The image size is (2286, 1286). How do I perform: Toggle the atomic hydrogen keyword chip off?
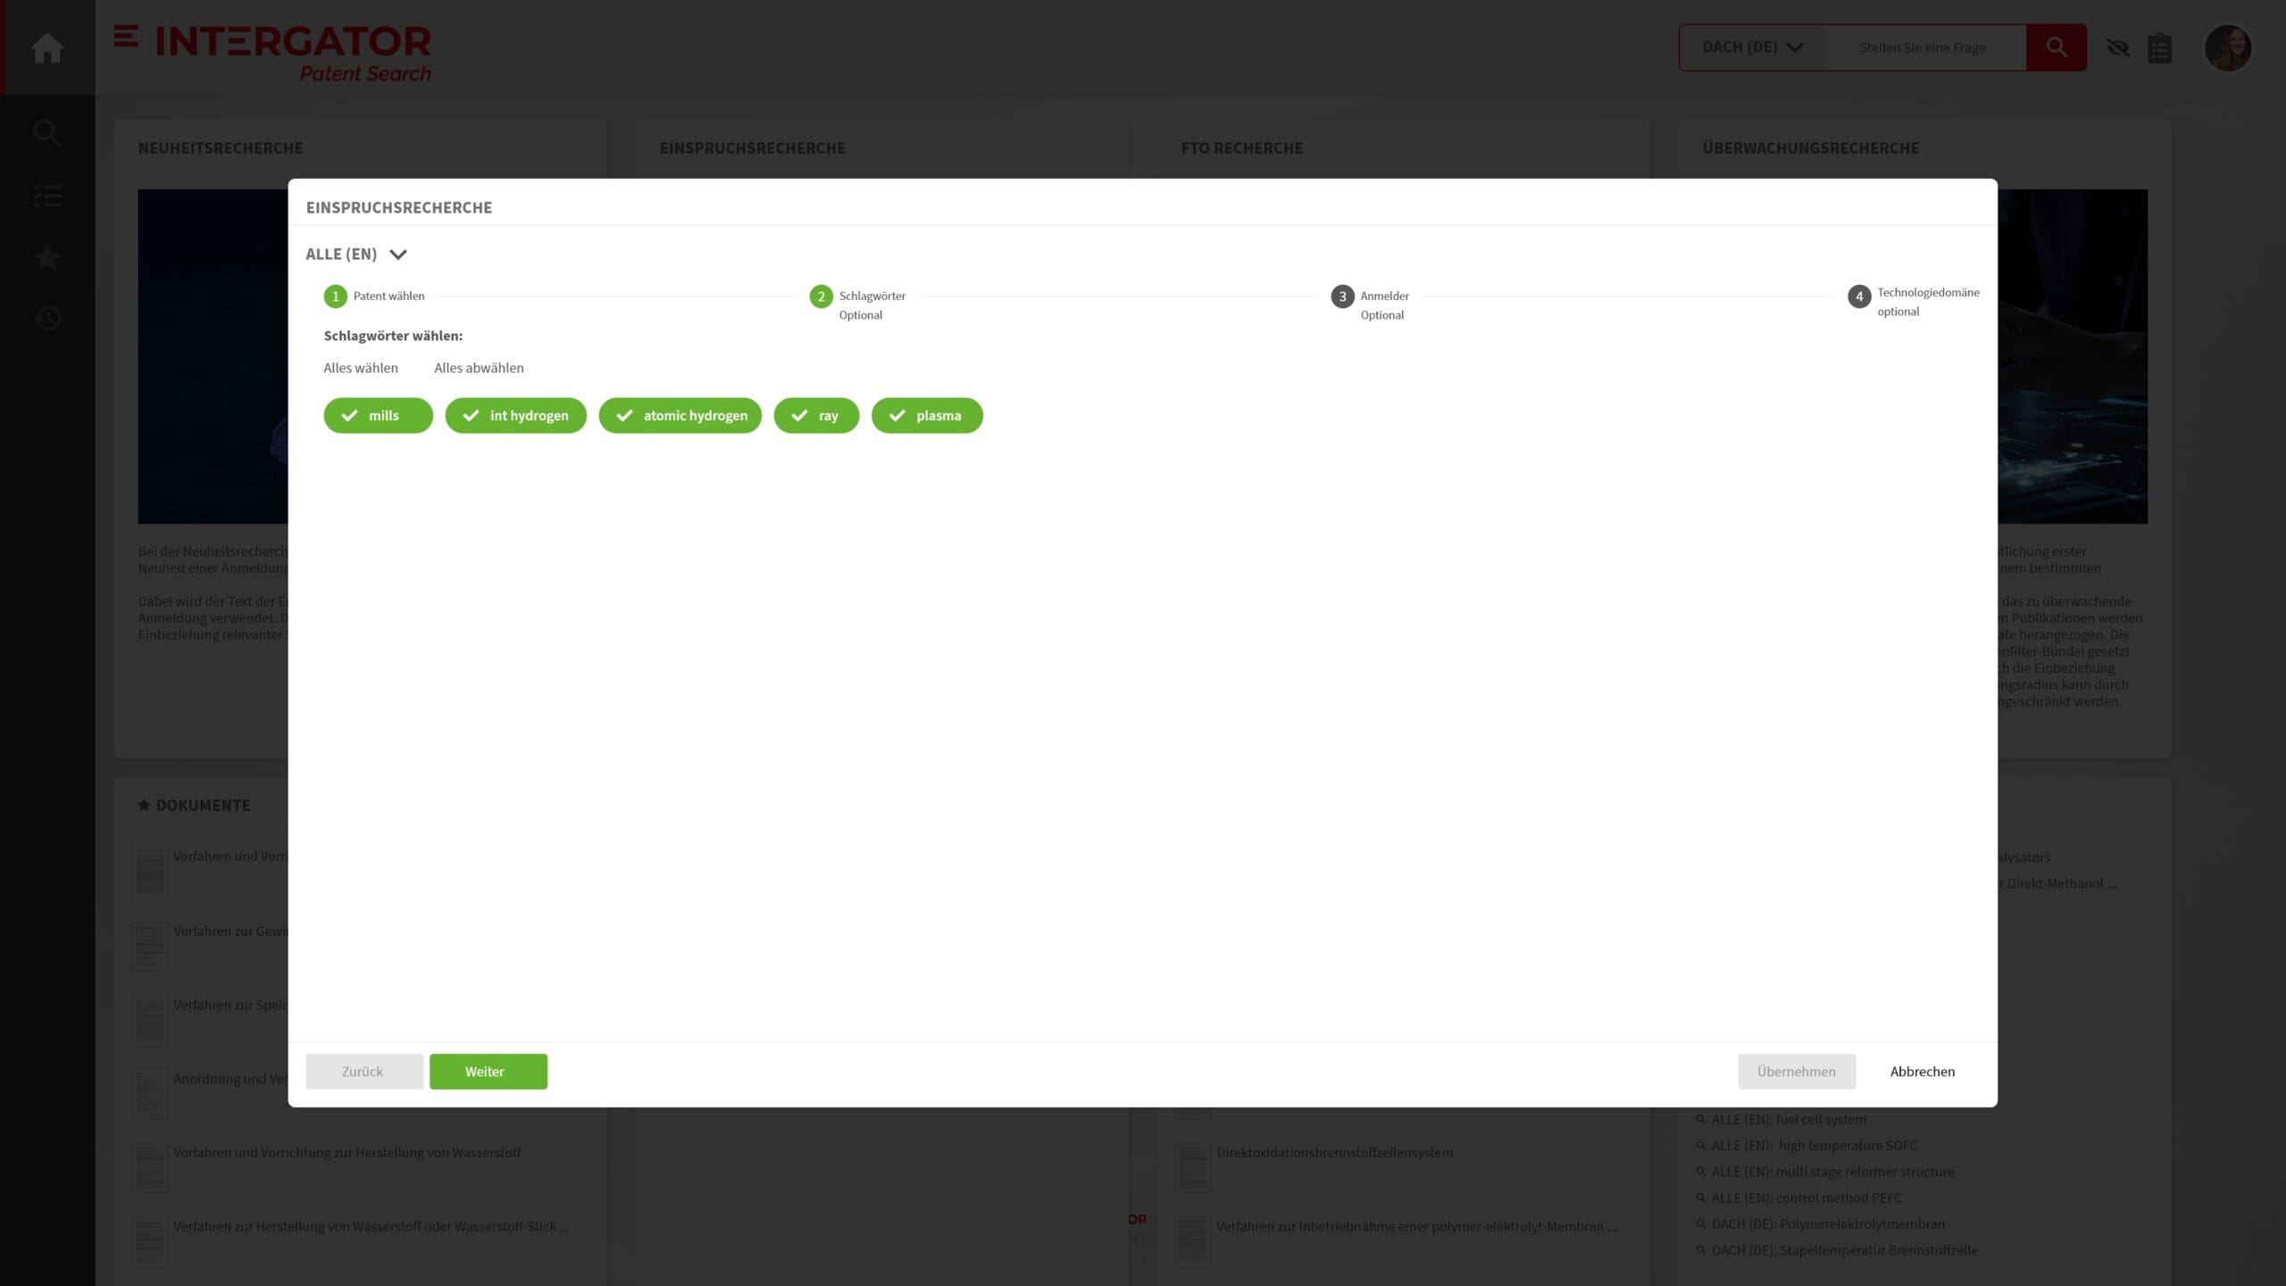[x=680, y=414]
